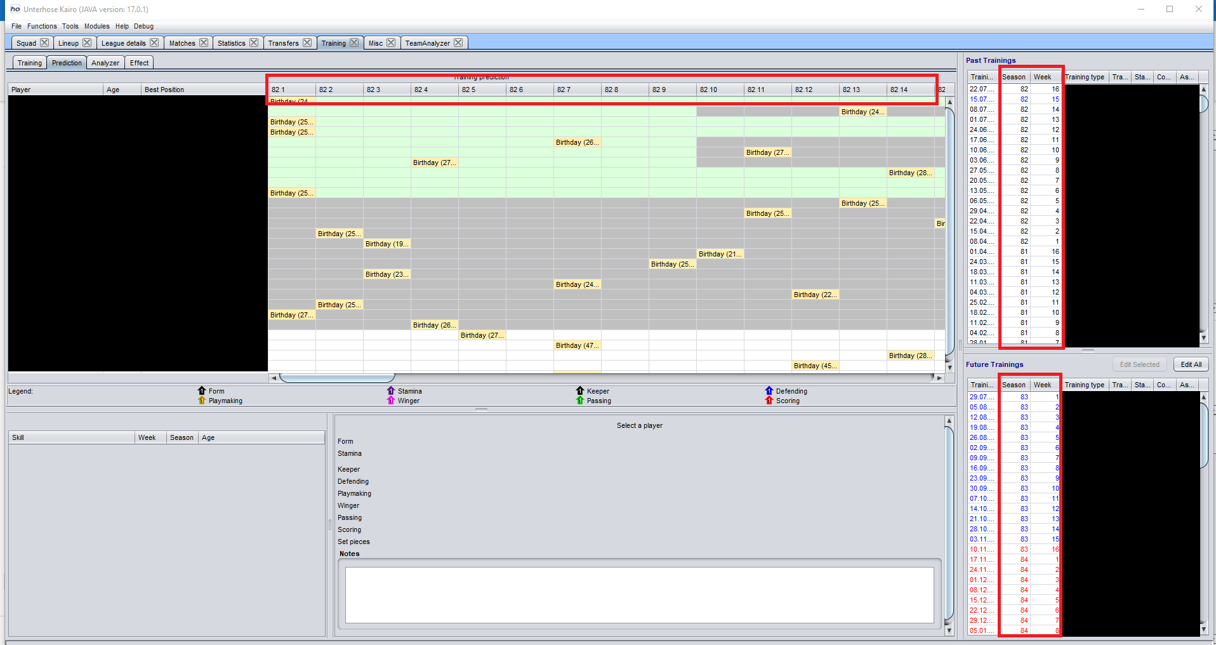Open the Modules menu

tap(97, 26)
